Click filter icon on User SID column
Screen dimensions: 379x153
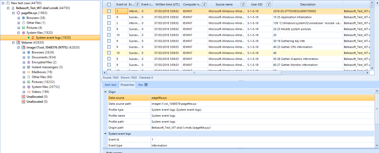click(269, 4)
